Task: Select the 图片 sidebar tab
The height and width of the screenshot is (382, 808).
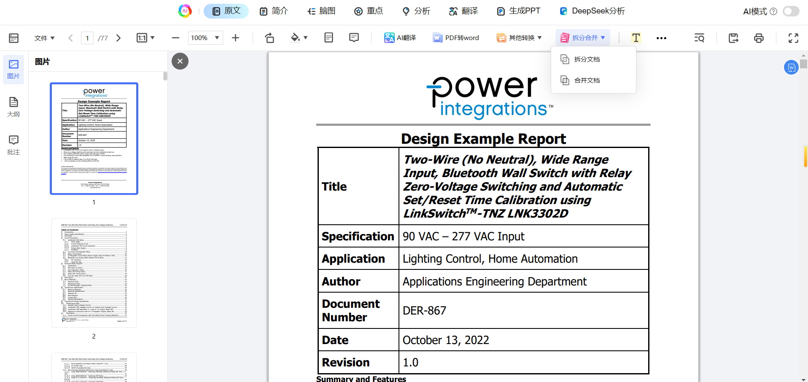Action: click(13, 69)
